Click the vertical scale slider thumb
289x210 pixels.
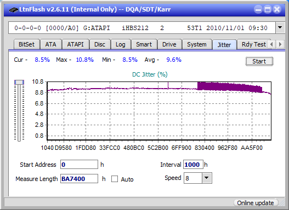point(19,82)
